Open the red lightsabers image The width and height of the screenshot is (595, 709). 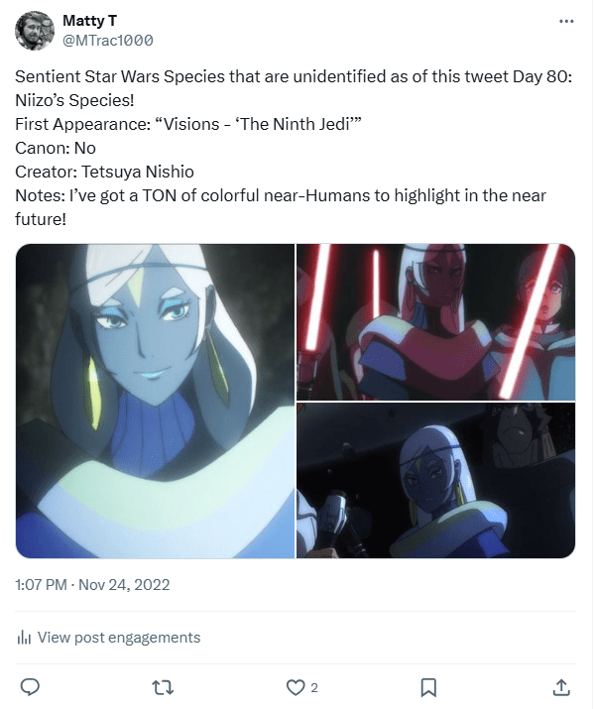point(436,322)
